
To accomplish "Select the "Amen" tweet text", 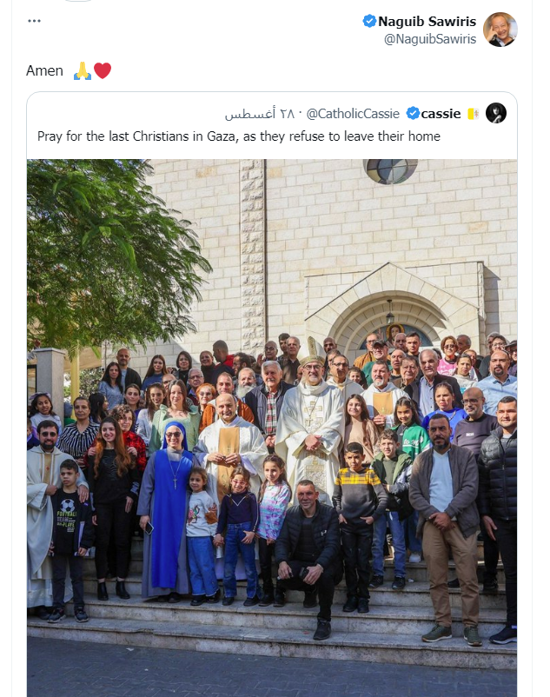I will tap(44, 70).
